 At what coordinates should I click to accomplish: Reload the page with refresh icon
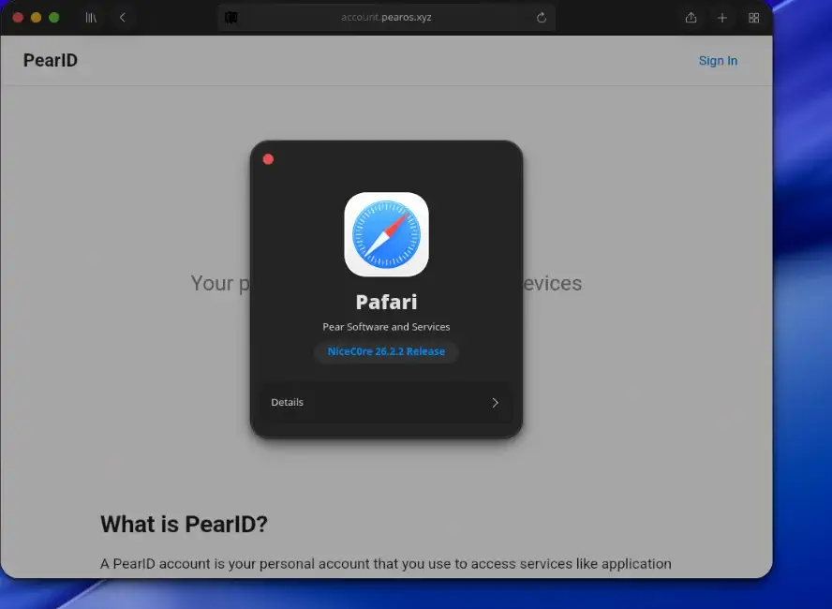(542, 18)
